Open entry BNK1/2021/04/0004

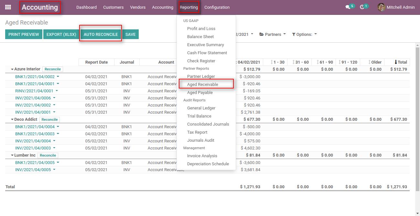(x=35, y=127)
